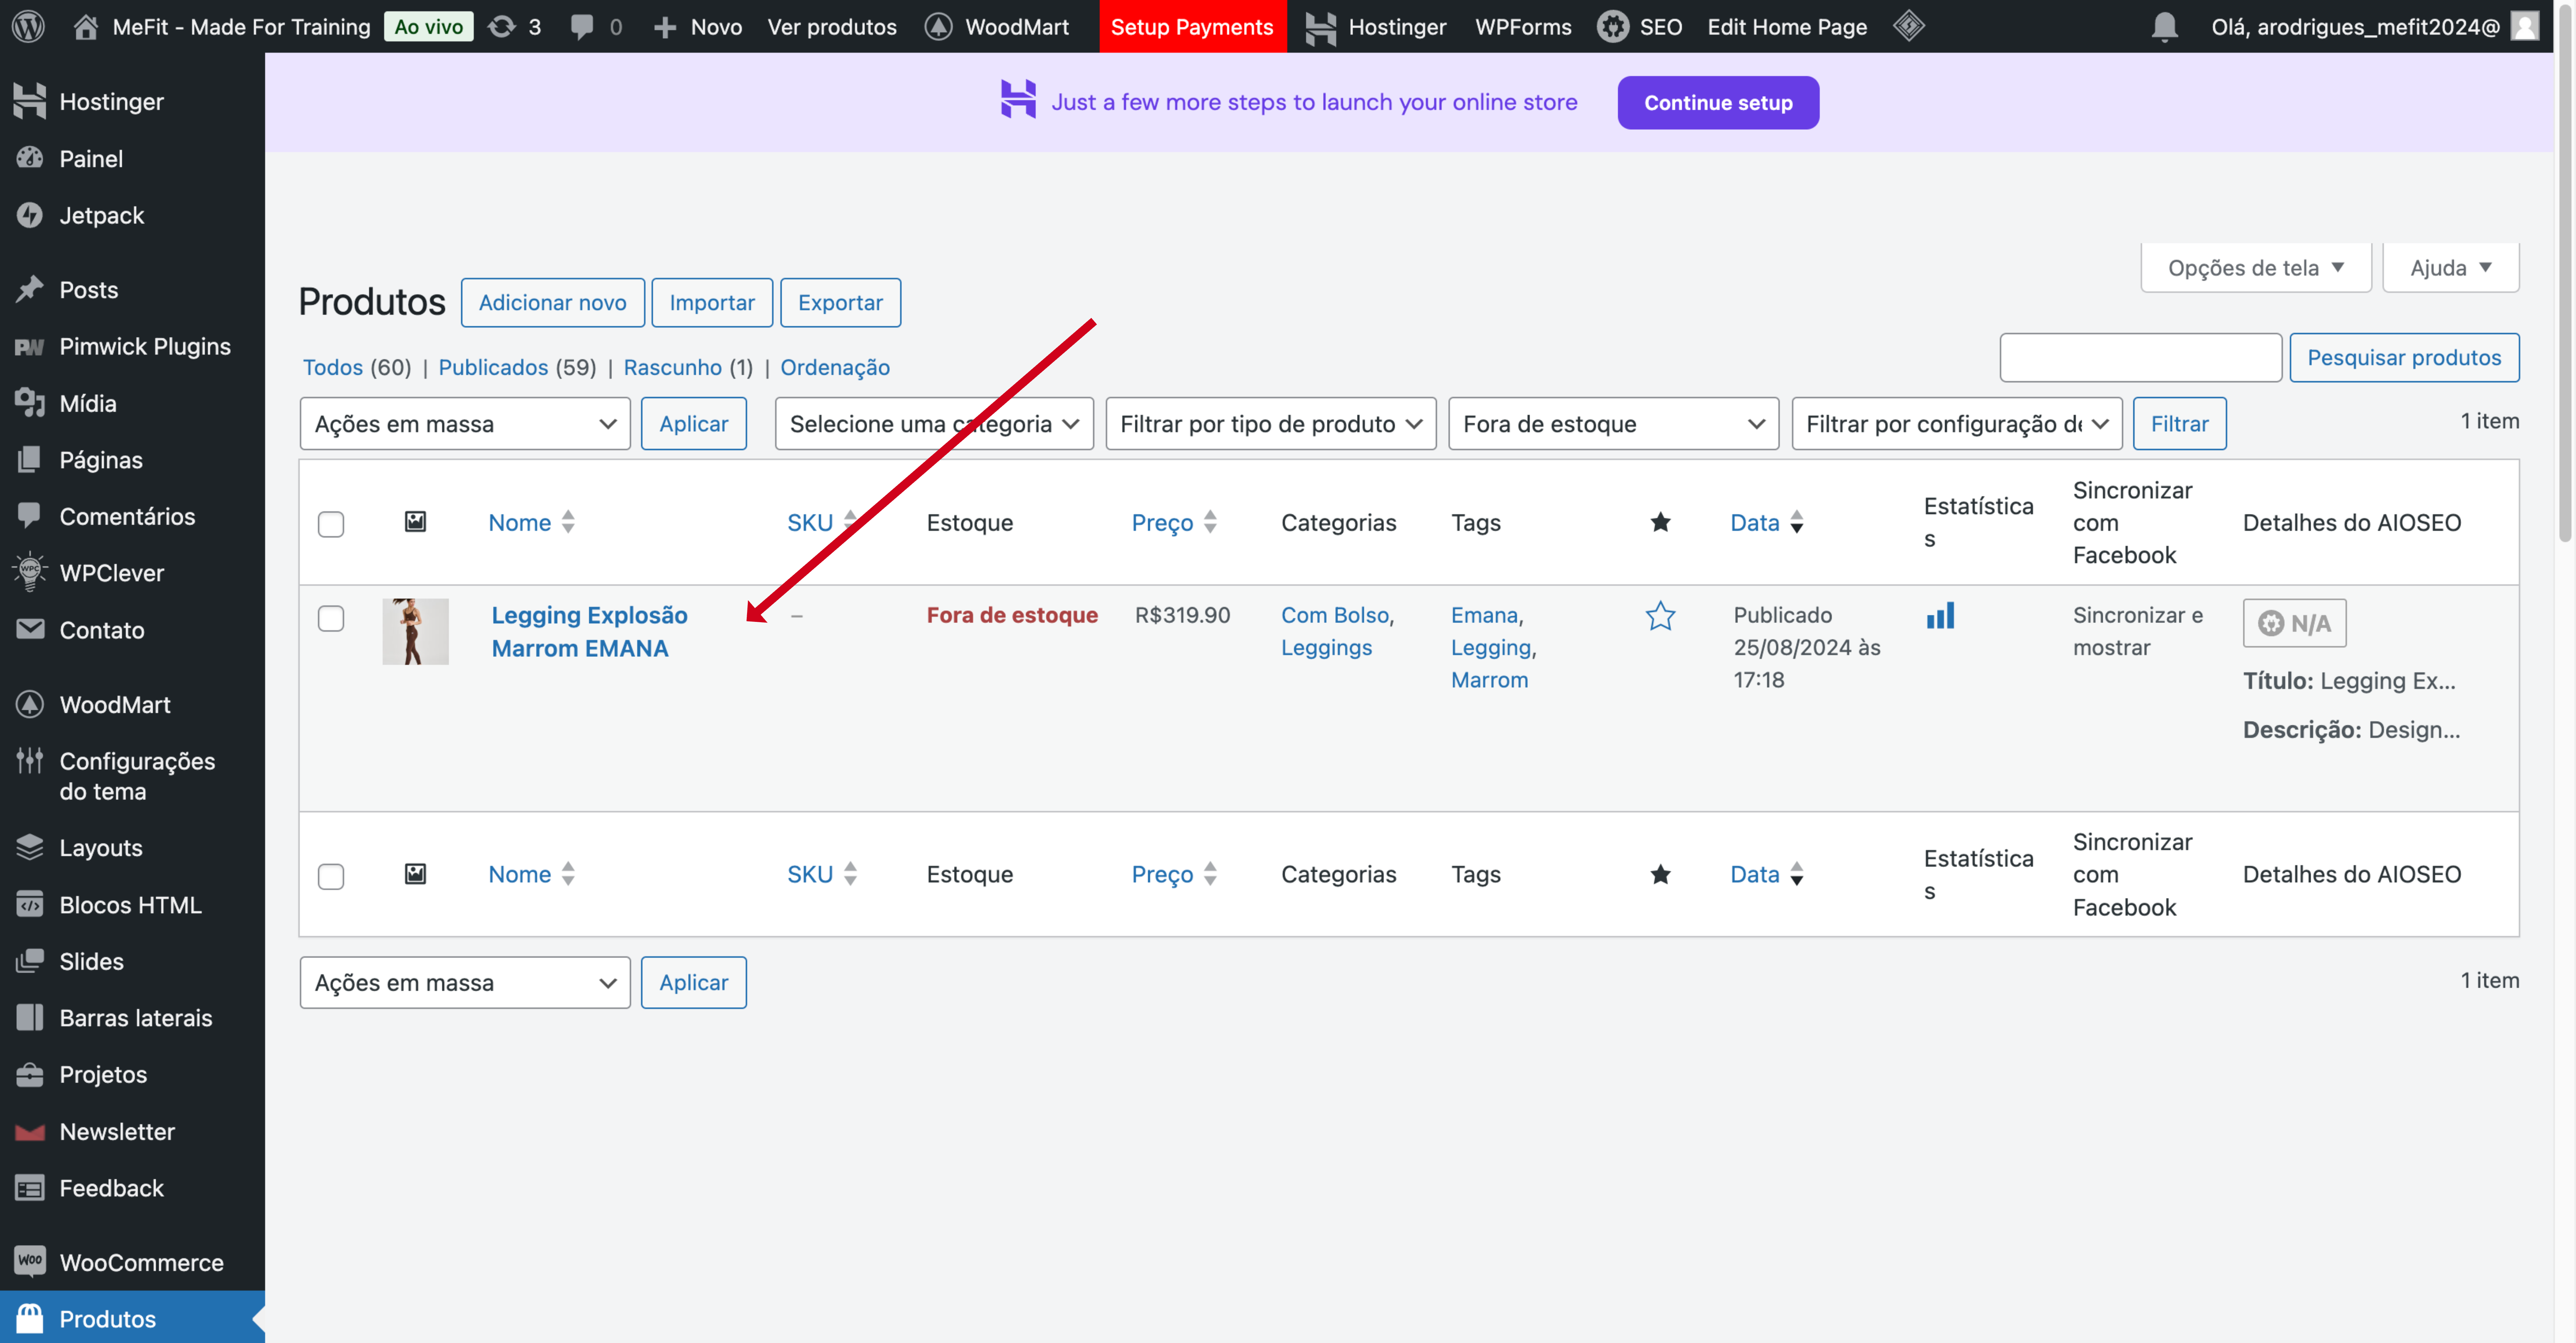Click the Newsletter icon in sidebar

(x=30, y=1131)
